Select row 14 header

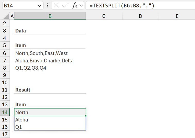5,112
